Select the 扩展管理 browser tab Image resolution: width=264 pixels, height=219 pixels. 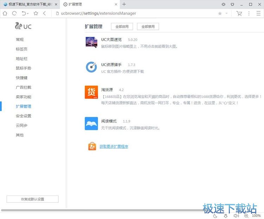coord(90,4)
